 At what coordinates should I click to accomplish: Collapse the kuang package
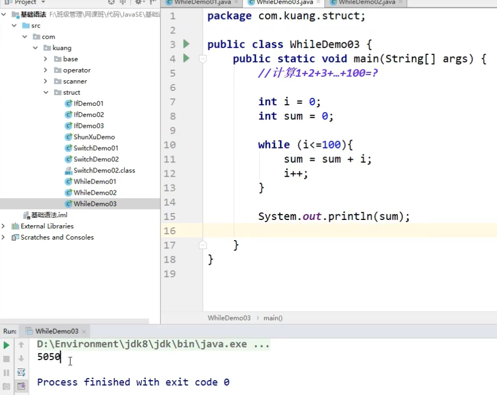pos(35,48)
